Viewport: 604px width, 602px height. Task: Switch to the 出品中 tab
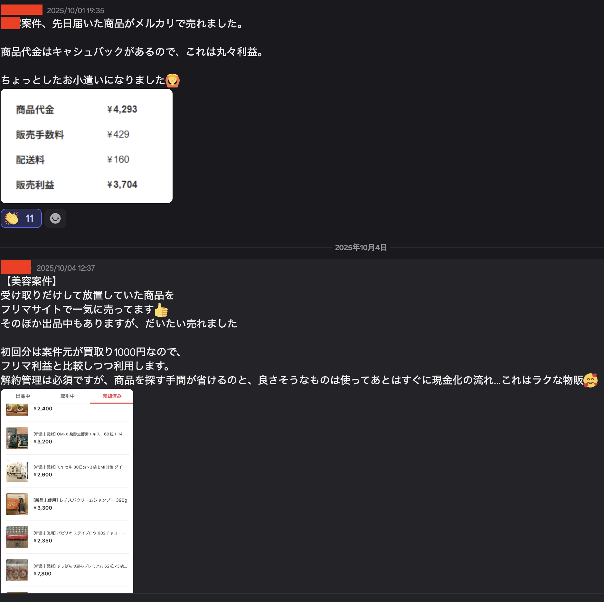[x=23, y=396]
